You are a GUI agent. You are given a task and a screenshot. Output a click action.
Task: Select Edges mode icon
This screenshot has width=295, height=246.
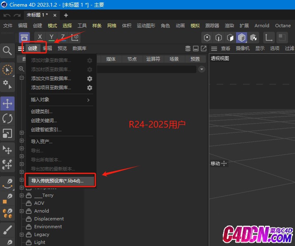tap(218, 38)
